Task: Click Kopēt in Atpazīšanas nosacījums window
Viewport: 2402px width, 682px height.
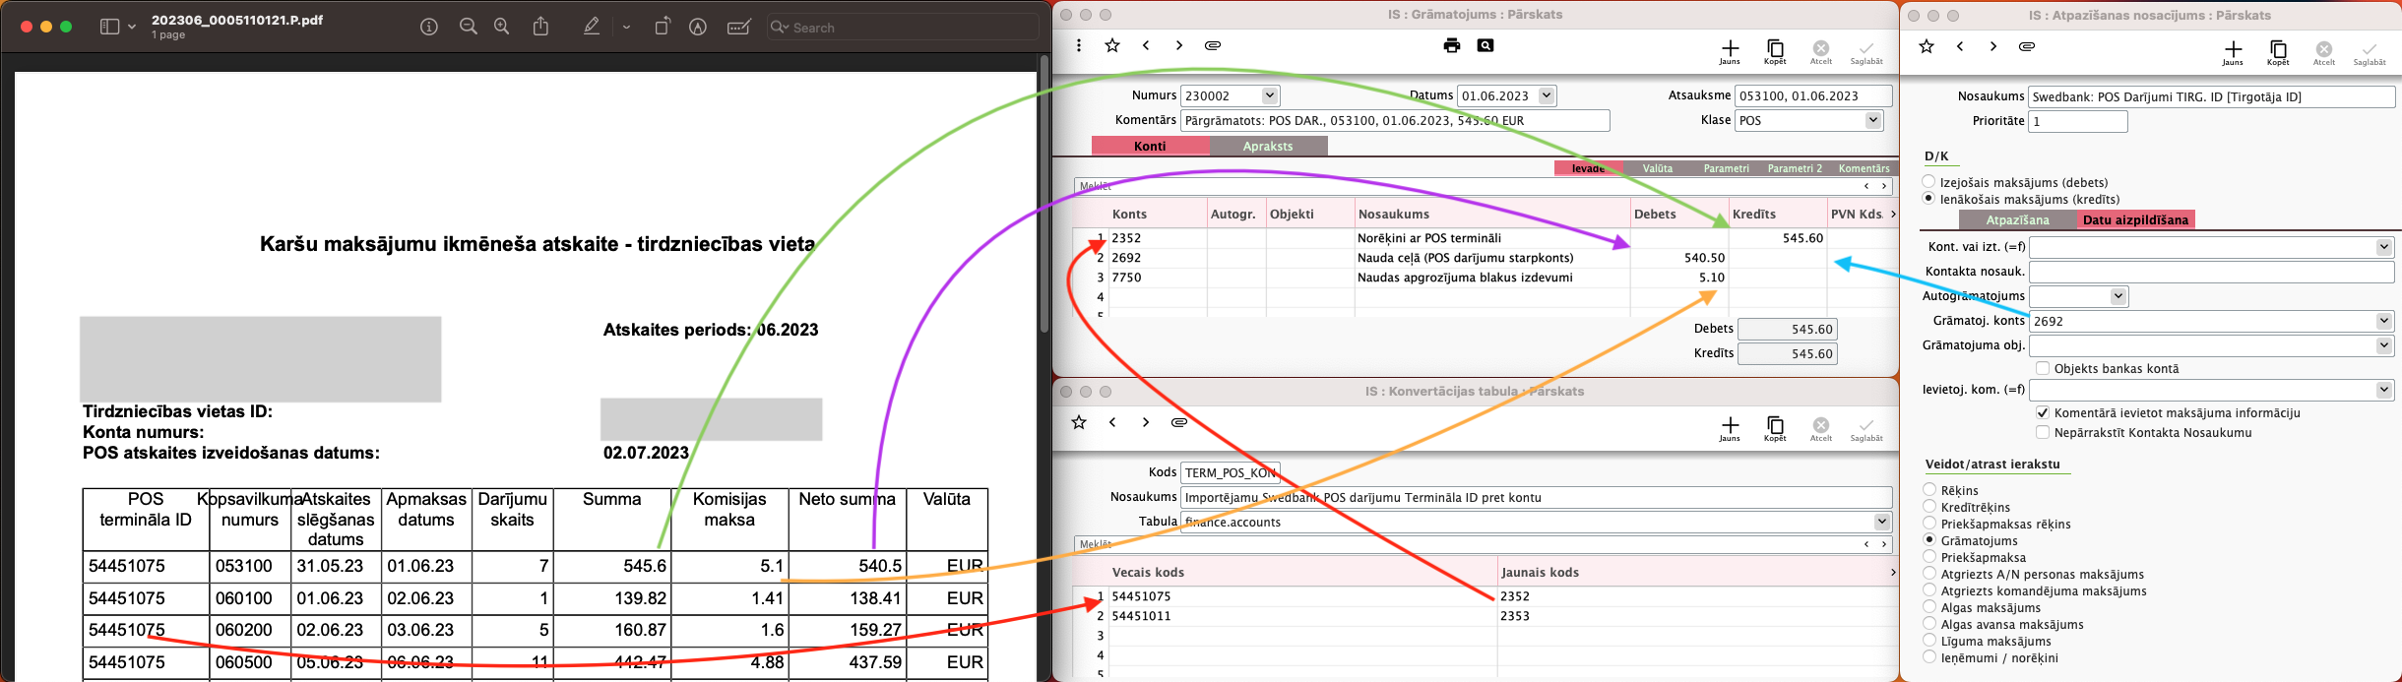Action: pos(2278,53)
